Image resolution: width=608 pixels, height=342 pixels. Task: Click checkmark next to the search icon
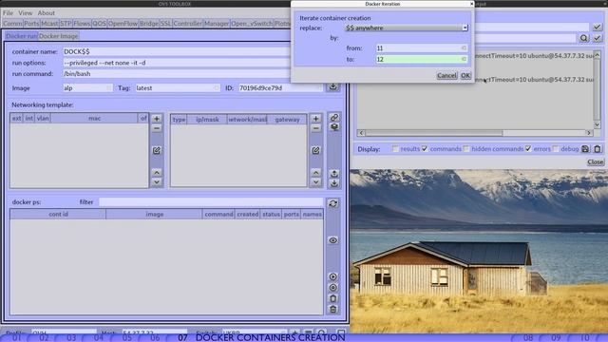click(598, 38)
